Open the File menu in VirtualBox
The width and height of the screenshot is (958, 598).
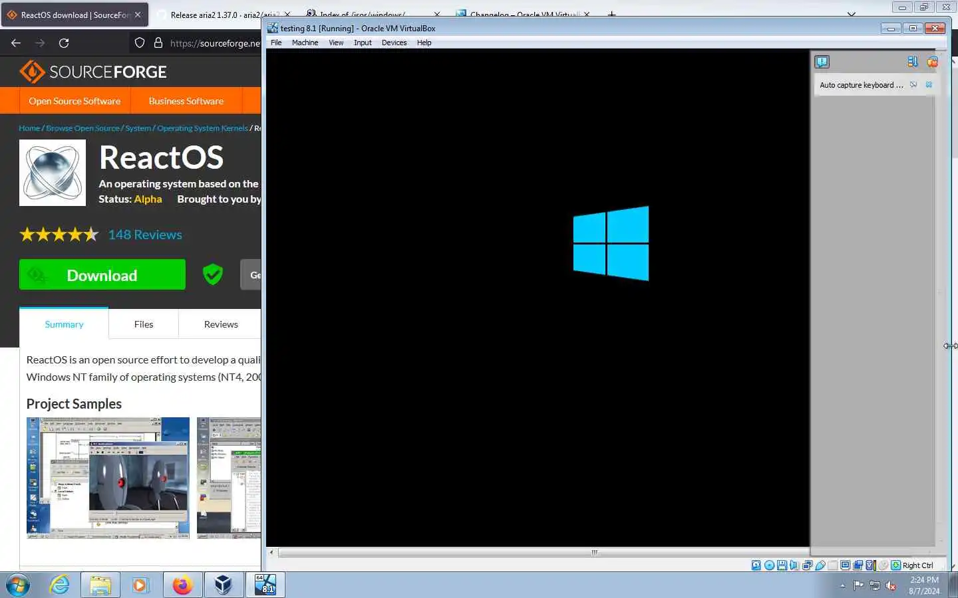tap(276, 43)
